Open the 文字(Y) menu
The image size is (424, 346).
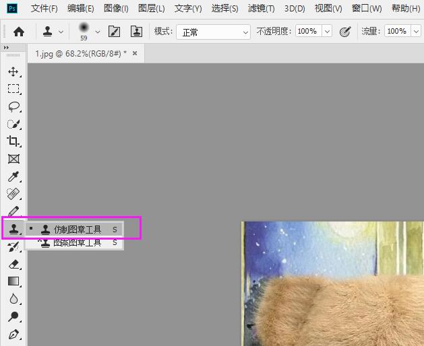pos(188,9)
